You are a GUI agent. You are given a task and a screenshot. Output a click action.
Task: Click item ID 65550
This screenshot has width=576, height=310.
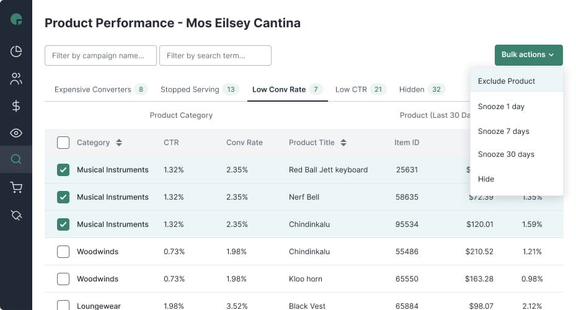point(407,279)
